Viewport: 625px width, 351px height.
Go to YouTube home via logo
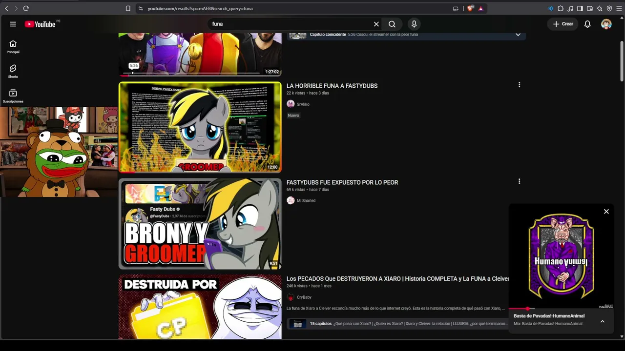pos(41,24)
